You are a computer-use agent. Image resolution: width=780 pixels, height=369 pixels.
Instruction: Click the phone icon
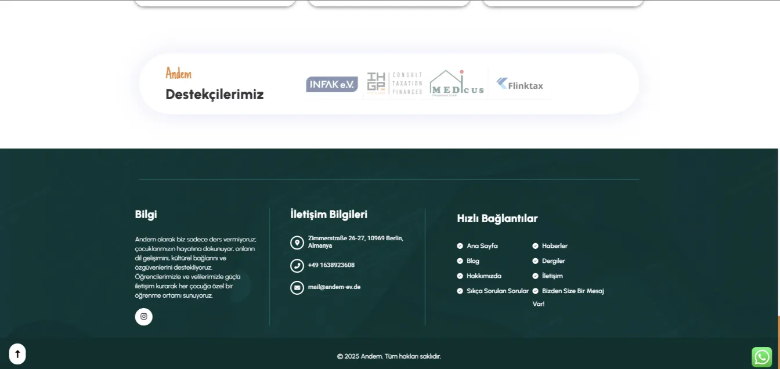tap(297, 266)
